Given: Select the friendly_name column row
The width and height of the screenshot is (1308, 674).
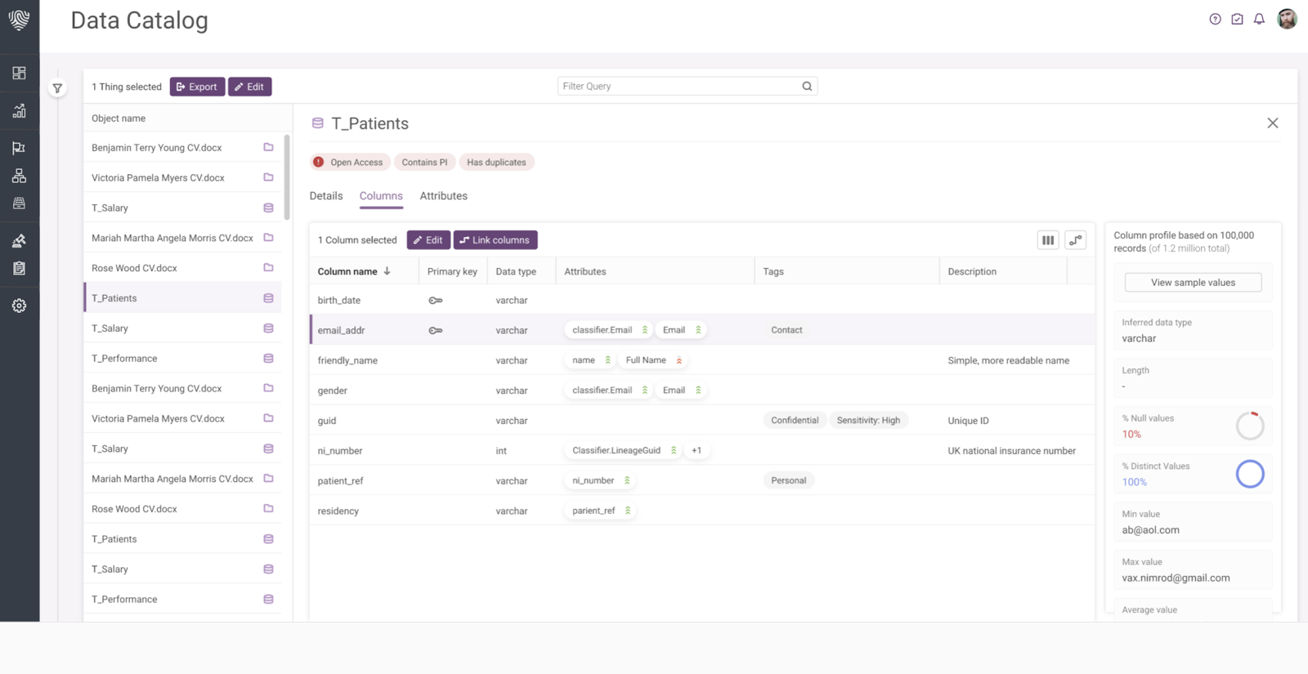Looking at the screenshot, I should [x=702, y=360].
